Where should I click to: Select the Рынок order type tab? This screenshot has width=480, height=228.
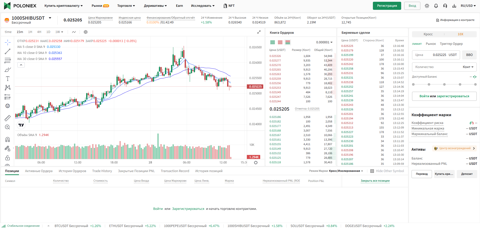[x=431, y=44]
